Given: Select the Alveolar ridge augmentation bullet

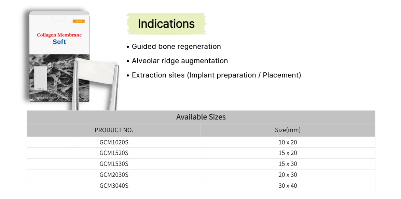Looking at the screenshot, I should click(180, 61).
